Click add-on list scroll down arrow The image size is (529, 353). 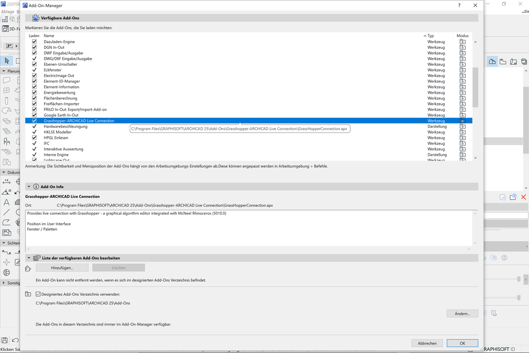(476, 158)
